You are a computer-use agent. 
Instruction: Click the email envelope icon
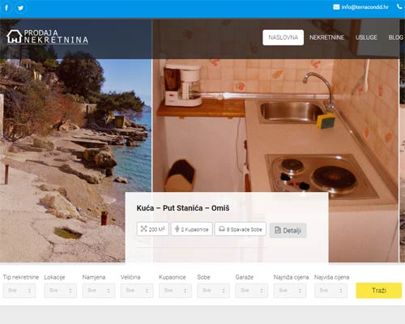(x=336, y=7)
